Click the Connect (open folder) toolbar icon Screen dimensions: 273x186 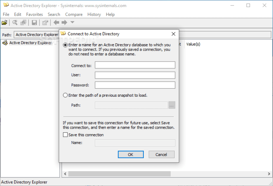tap(4, 22)
